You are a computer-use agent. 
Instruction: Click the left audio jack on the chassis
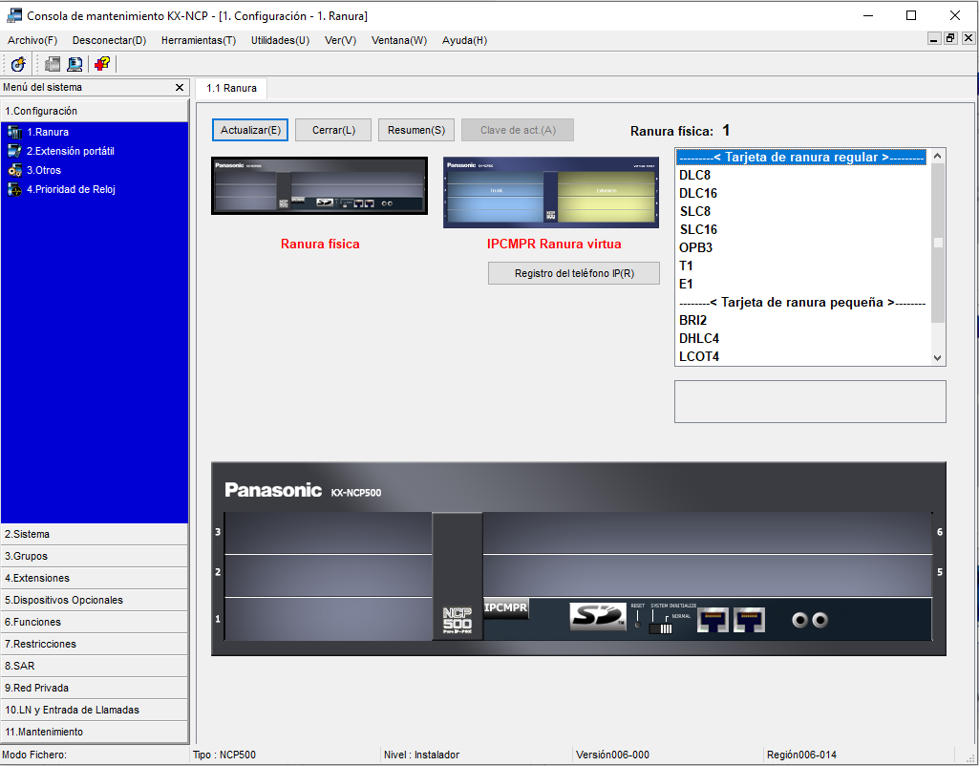pyautogui.click(x=800, y=621)
